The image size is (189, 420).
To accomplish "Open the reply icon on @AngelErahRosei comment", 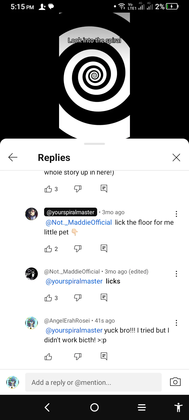I will click(104, 356).
